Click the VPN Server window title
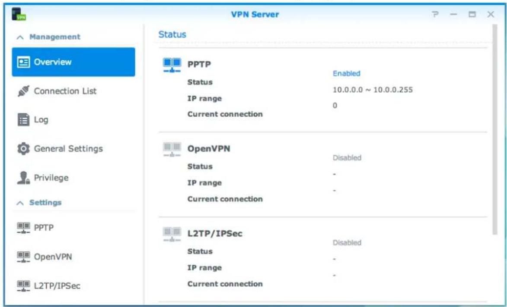The width and height of the screenshot is (507, 307). (255, 15)
